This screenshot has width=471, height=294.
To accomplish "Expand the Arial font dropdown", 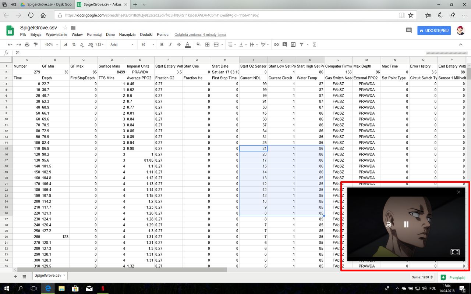I will 122,44.
